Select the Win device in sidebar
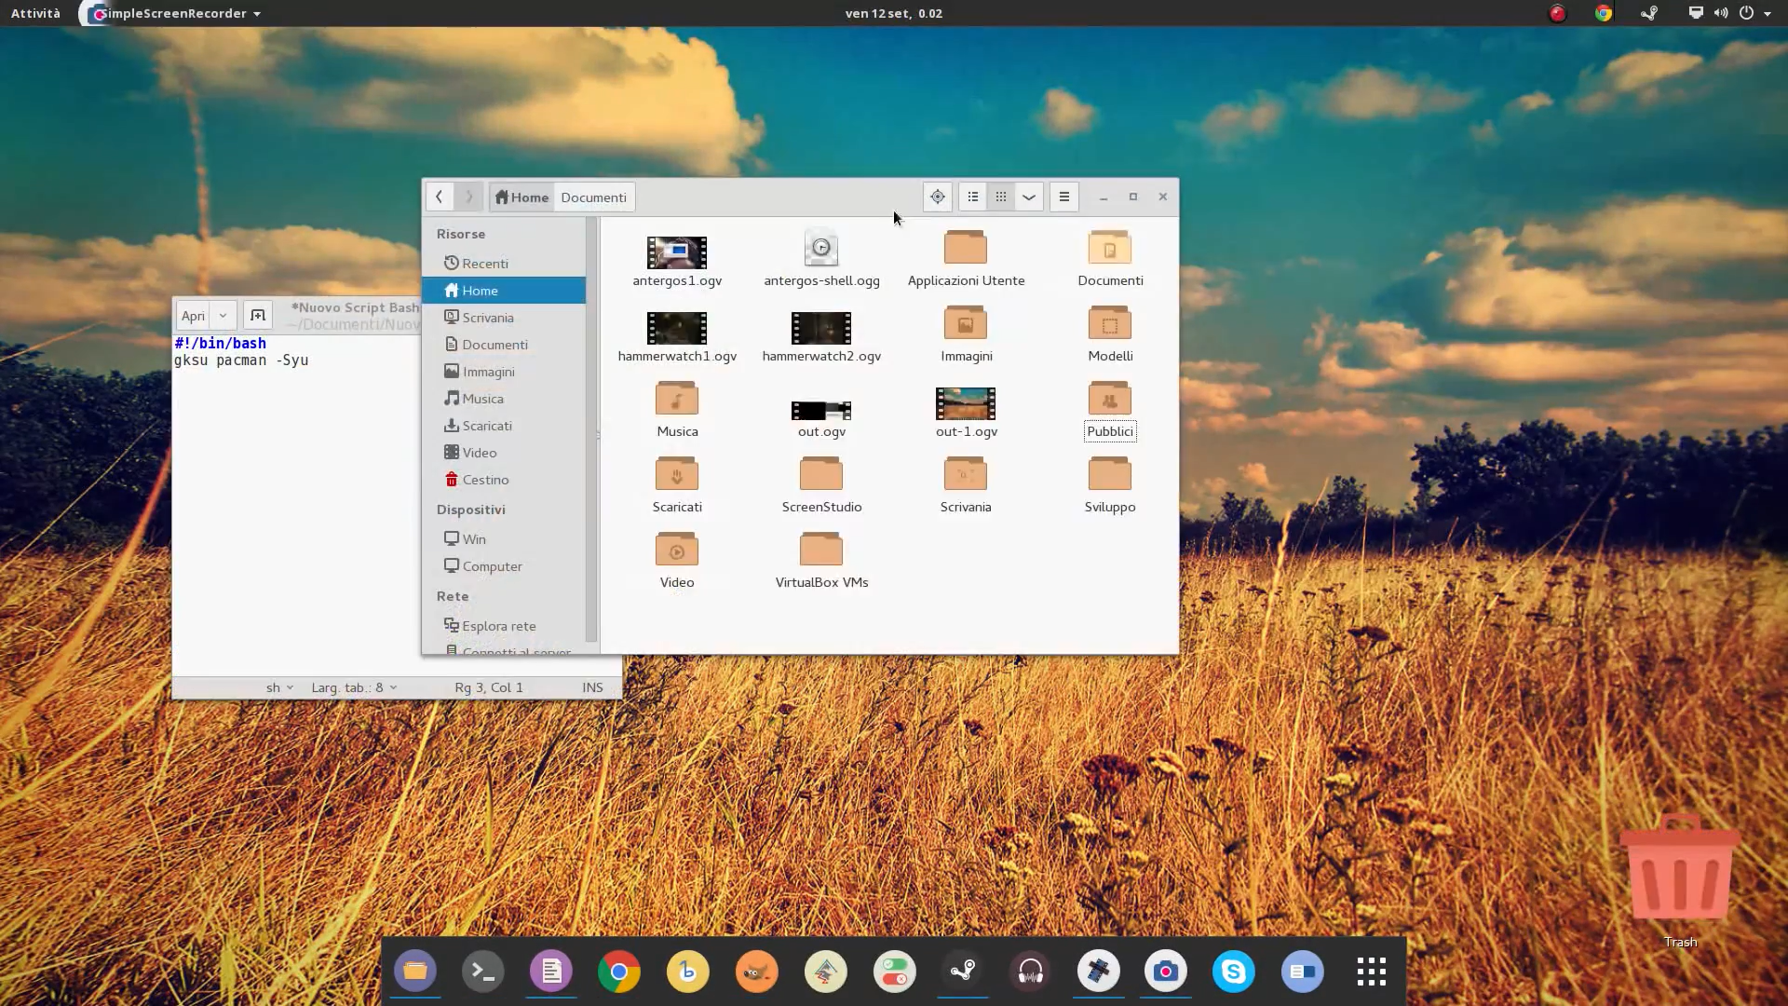Viewport: 1788px width, 1006px height. (504, 539)
